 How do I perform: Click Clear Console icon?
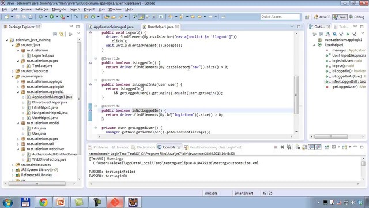click(x=298, y=147)
